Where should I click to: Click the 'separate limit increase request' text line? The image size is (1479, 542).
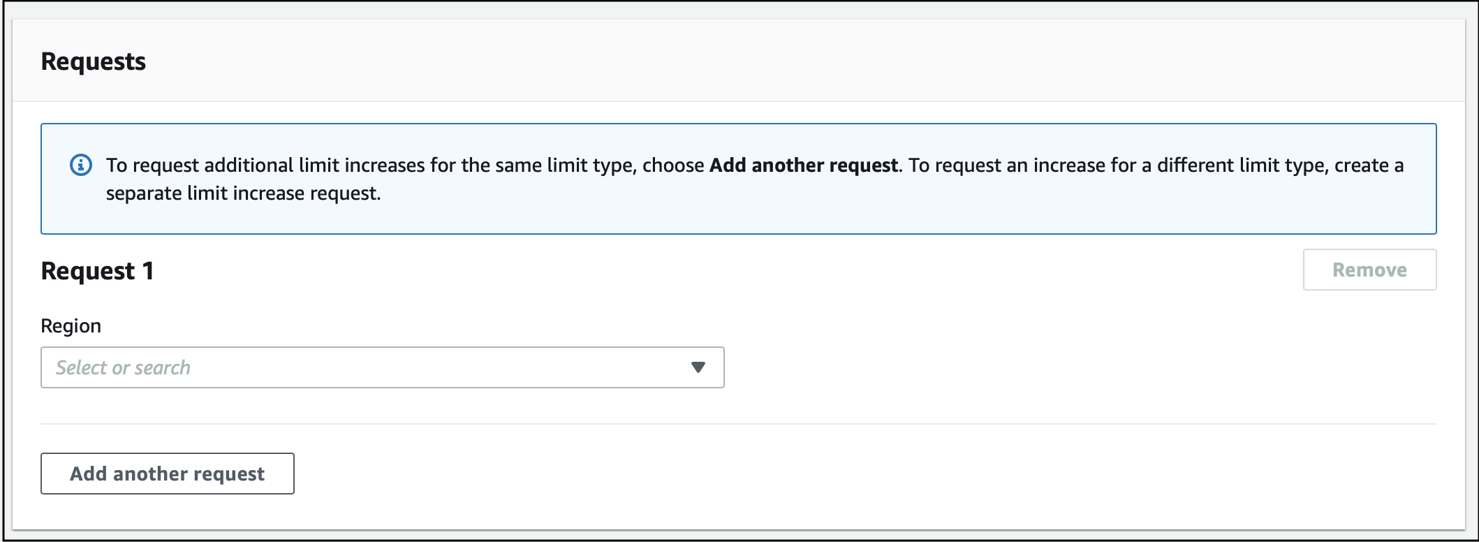pyautogui.click(x=244, y=193)
